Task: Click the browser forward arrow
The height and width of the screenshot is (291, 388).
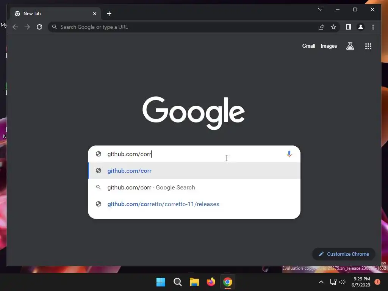Action: [x=27, y=27]
